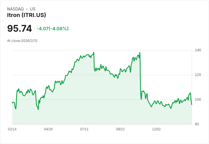Click the 80 y-axis label
209x144 pixels.
pos(197,124)
